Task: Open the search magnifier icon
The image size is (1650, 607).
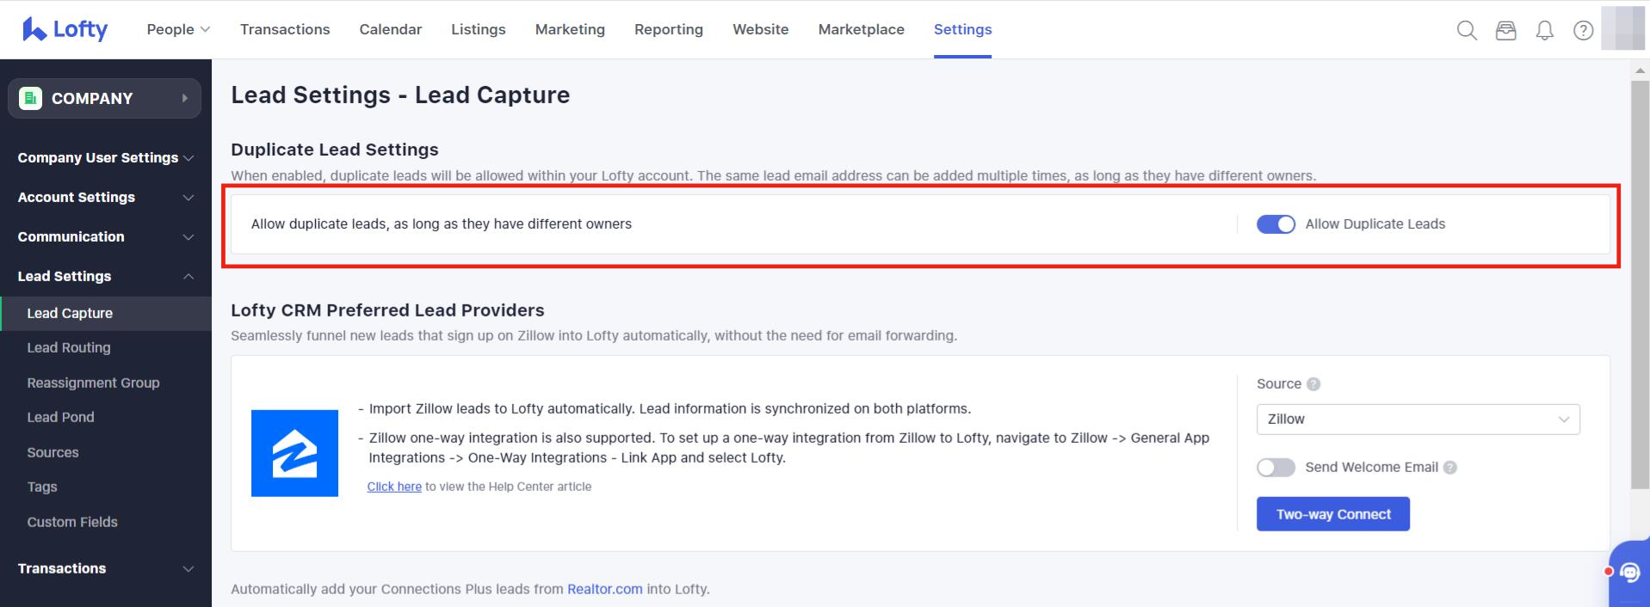Action: [1467, 31]
